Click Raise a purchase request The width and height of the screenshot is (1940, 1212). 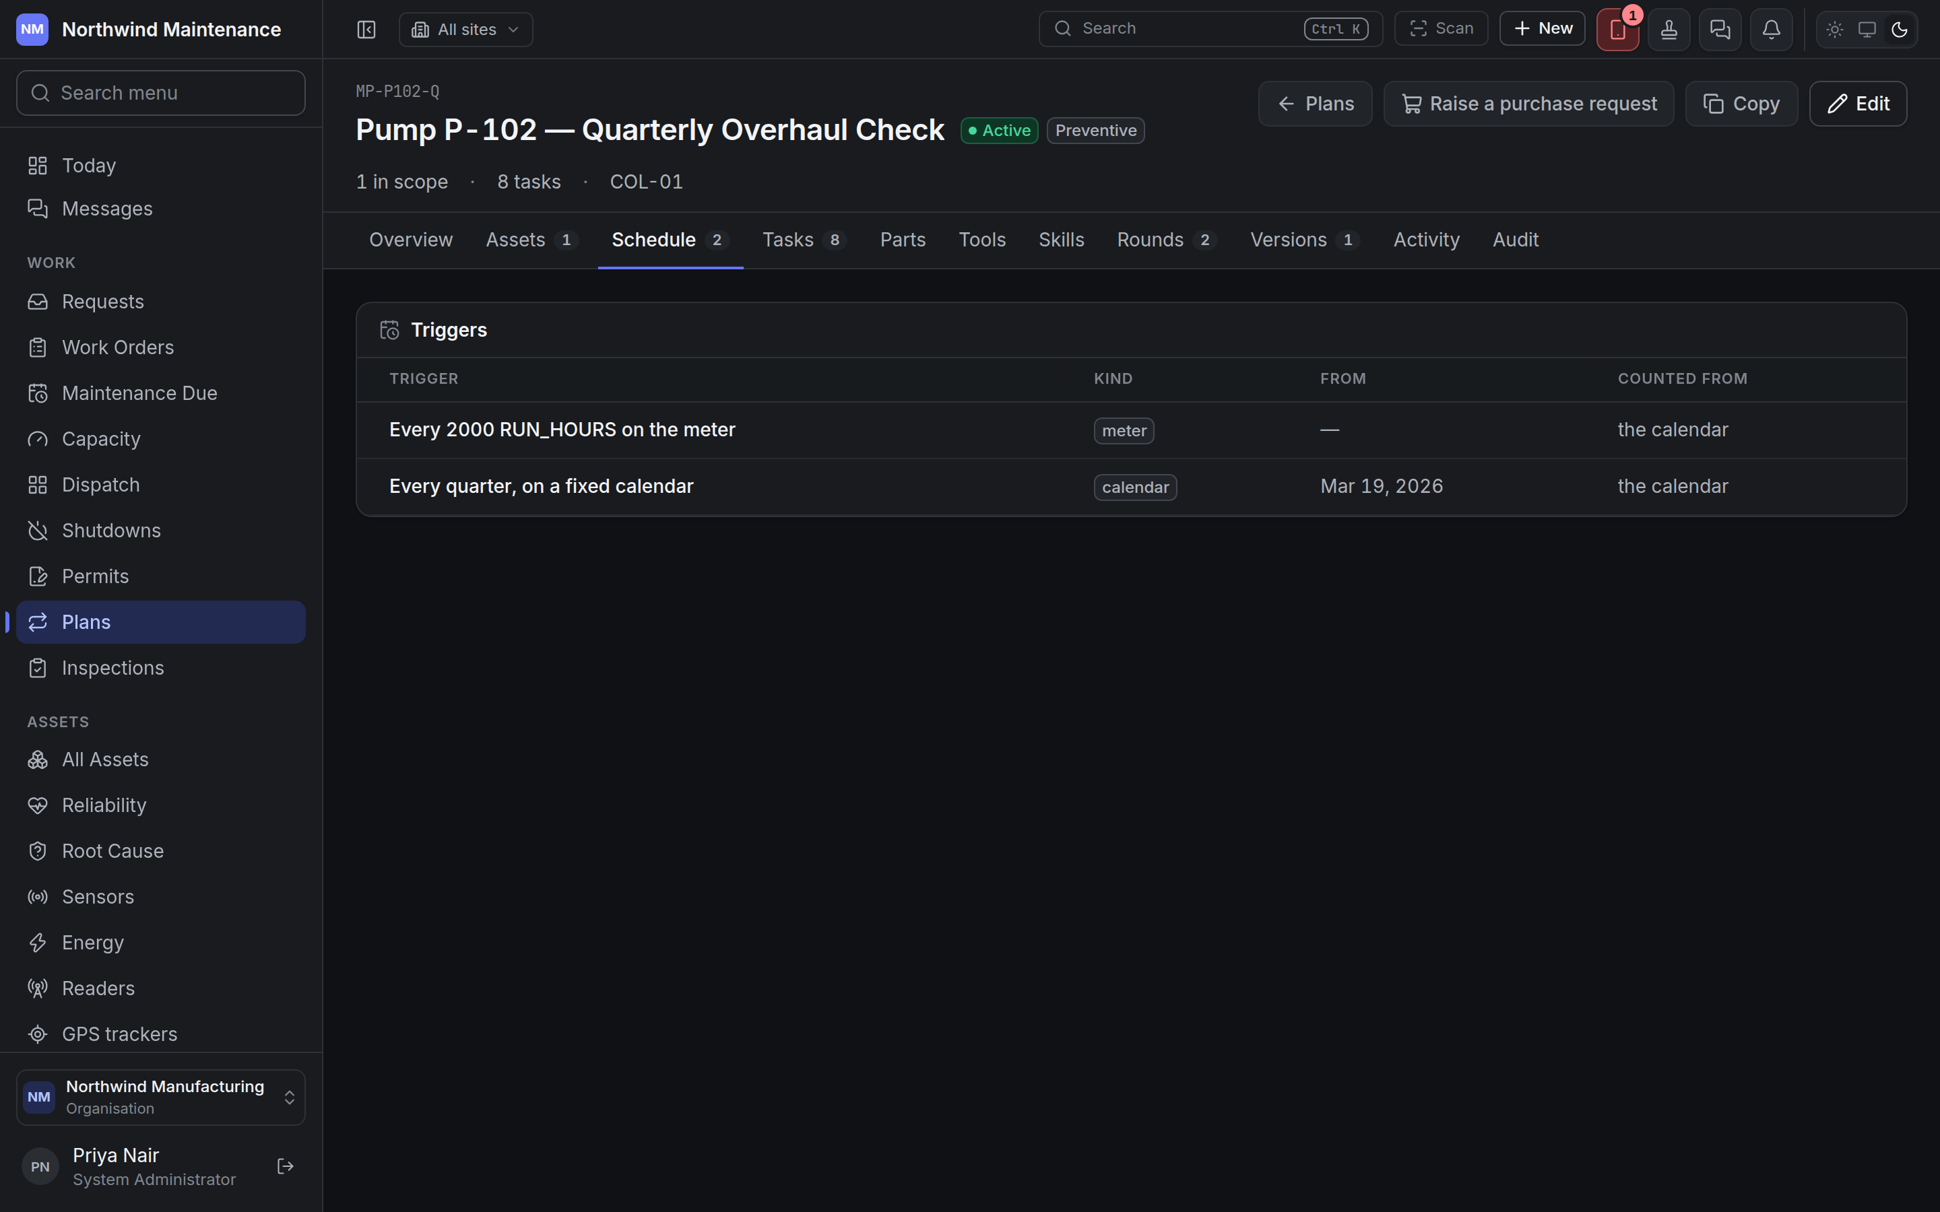pos(1528,104)
